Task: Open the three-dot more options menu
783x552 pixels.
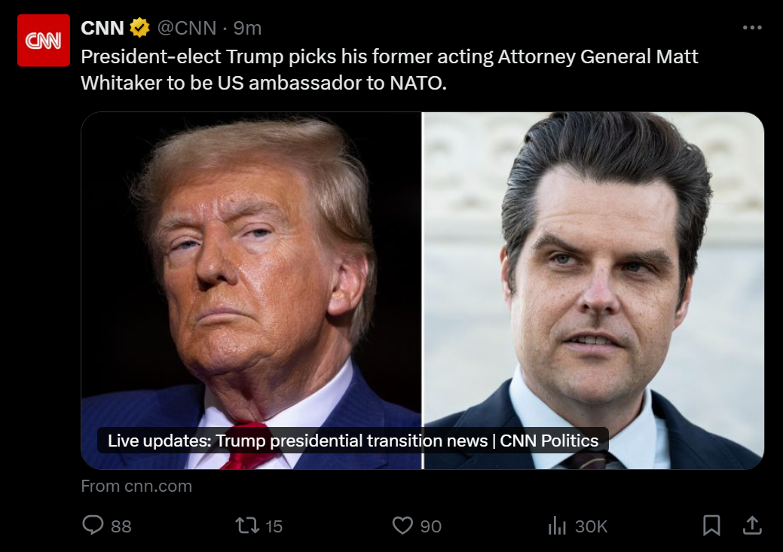Action: coord(752,27)
